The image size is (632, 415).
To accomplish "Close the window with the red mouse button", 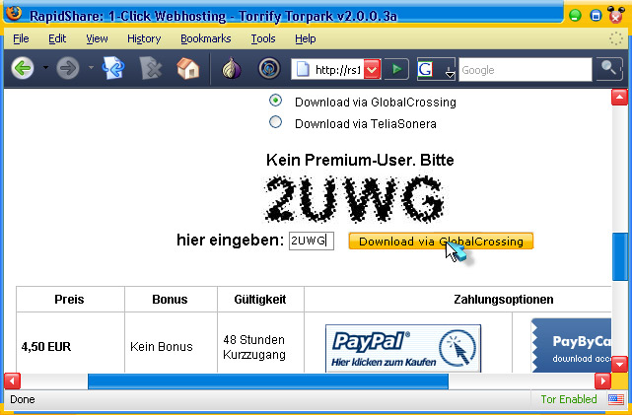I will point(616,16).
